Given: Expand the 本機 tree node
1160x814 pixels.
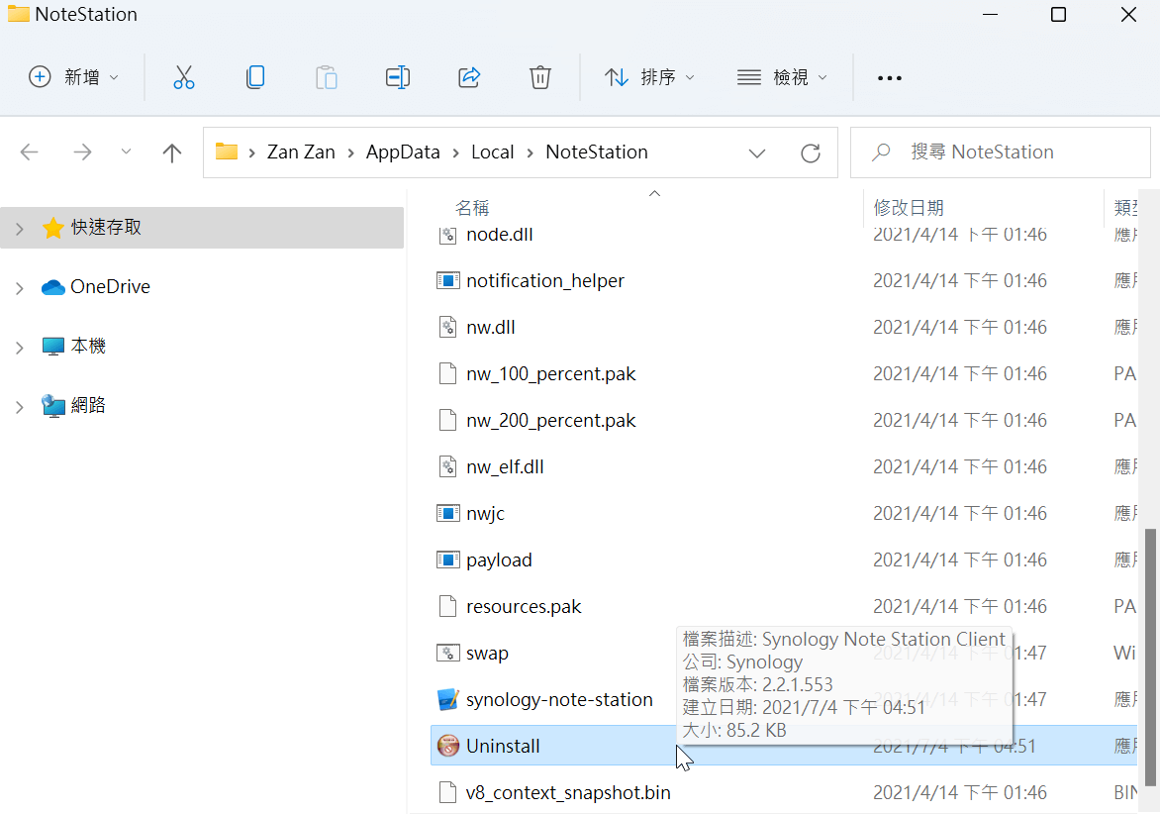Looking at the screenshot, I should 20,347.
